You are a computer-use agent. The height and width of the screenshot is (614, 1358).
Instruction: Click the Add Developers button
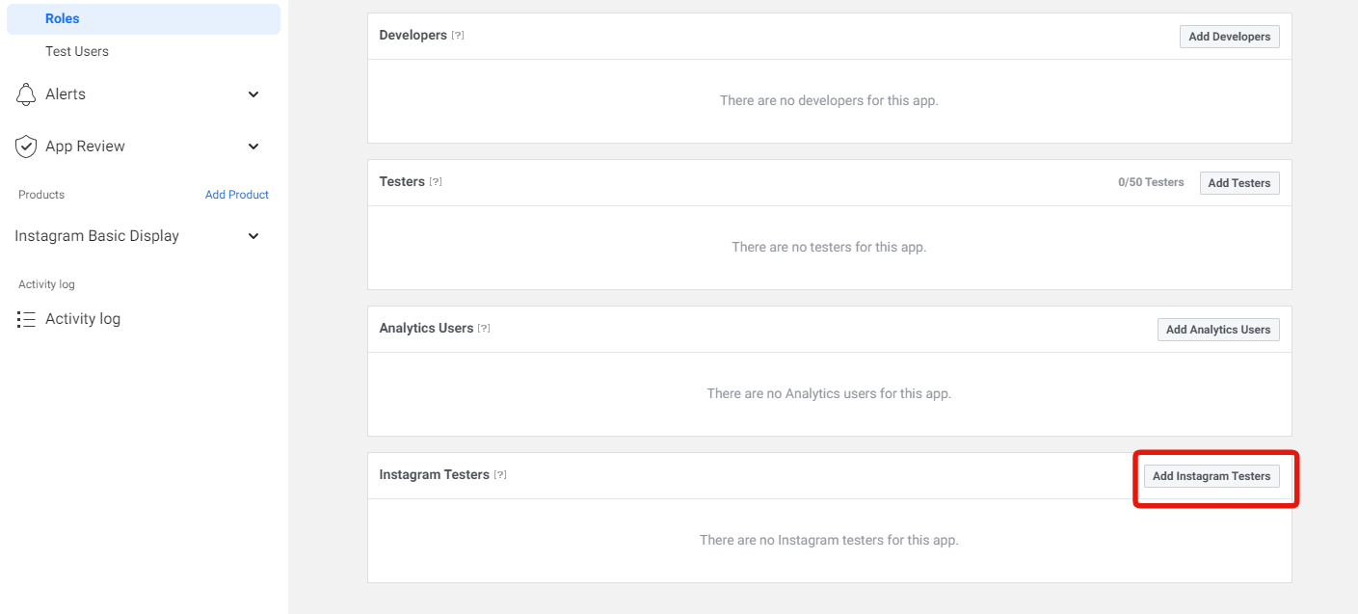1229,36
